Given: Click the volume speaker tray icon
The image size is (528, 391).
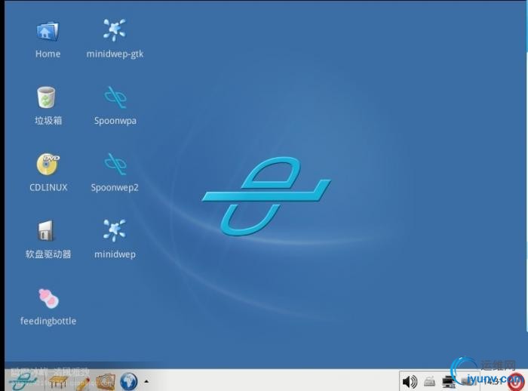Looking at the screenshot, I should coord(410,382).
